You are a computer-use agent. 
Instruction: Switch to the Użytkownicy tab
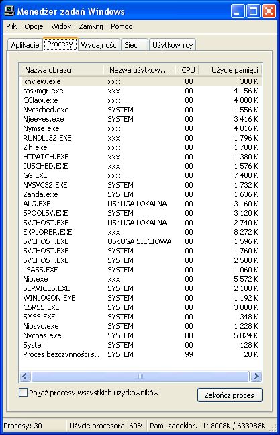173,45
